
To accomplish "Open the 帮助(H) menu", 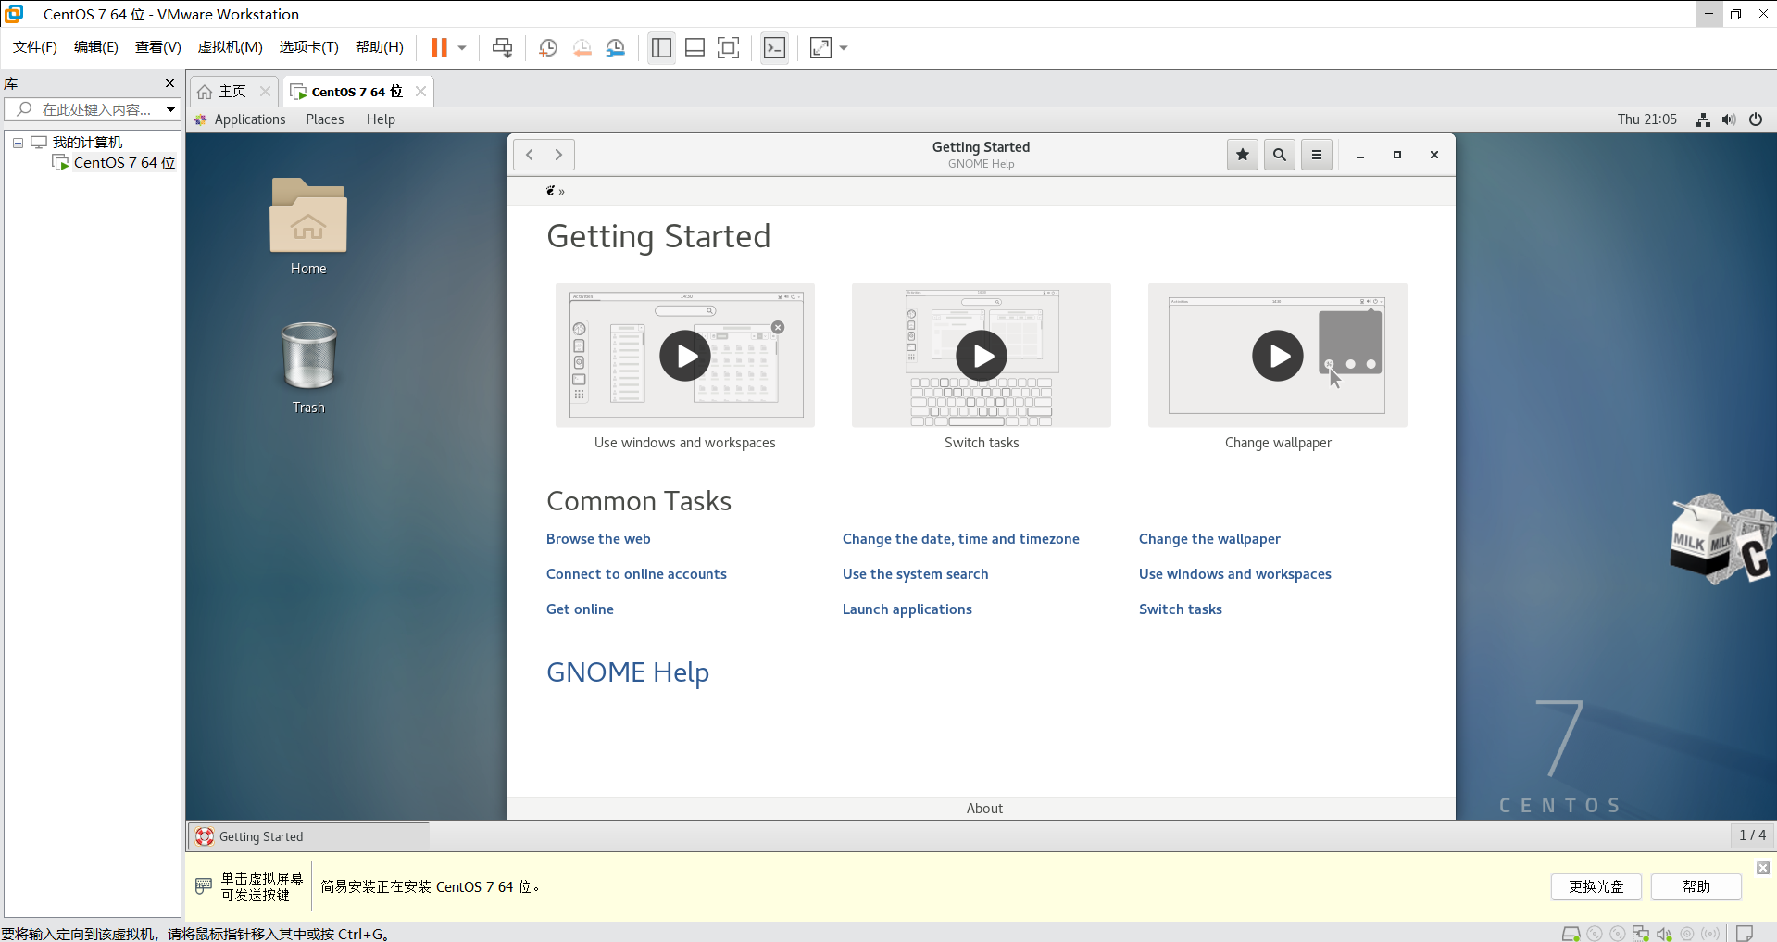I will tap(380, 47).
